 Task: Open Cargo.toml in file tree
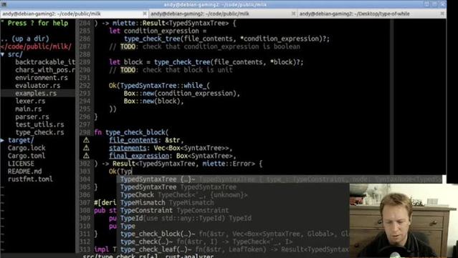(27, 156)
